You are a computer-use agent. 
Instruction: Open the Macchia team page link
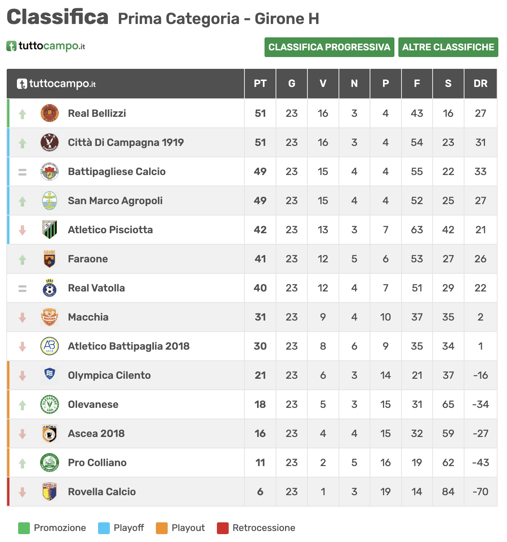point(88,317)
